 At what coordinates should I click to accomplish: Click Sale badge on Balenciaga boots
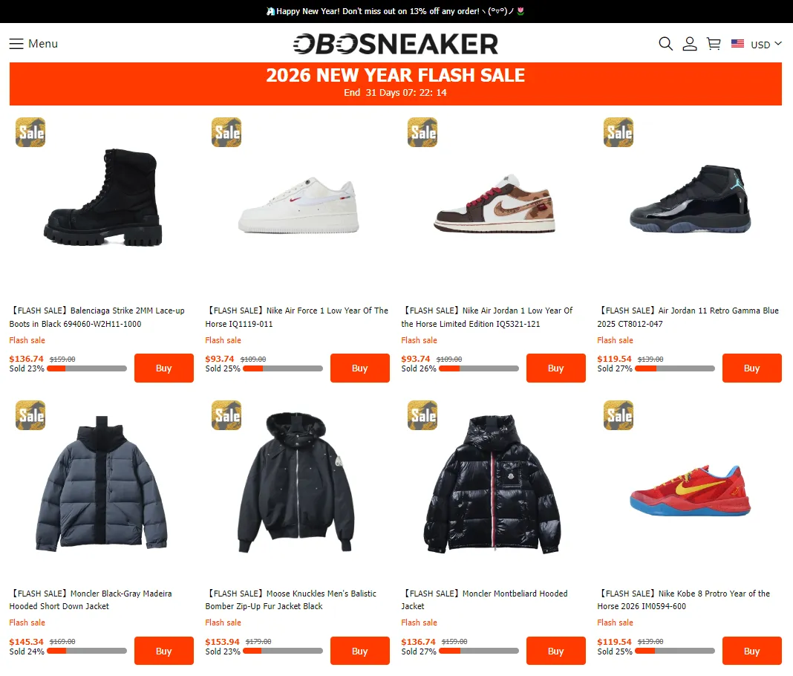click(x=30, y=132)
